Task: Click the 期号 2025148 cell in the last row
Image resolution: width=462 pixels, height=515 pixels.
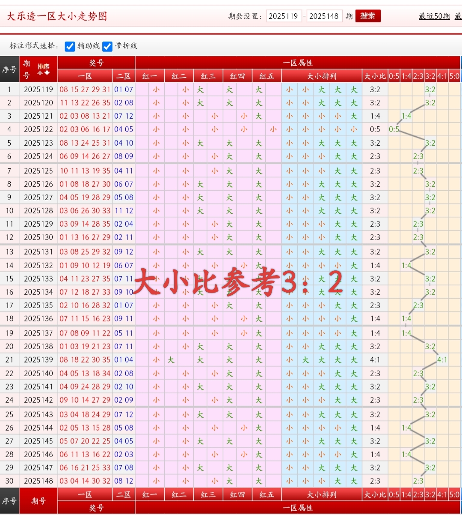Action: (38, 481)
